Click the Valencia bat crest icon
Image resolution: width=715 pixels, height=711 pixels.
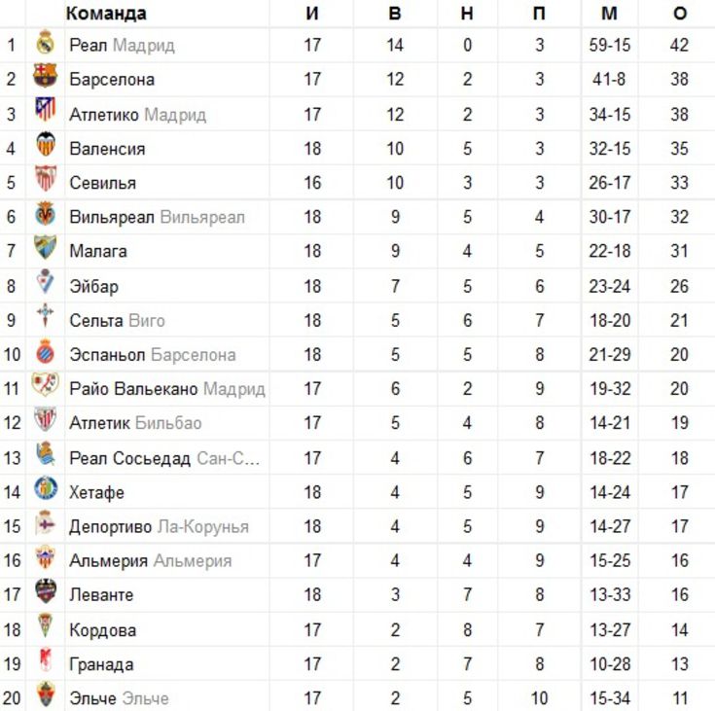coord(45,144)
